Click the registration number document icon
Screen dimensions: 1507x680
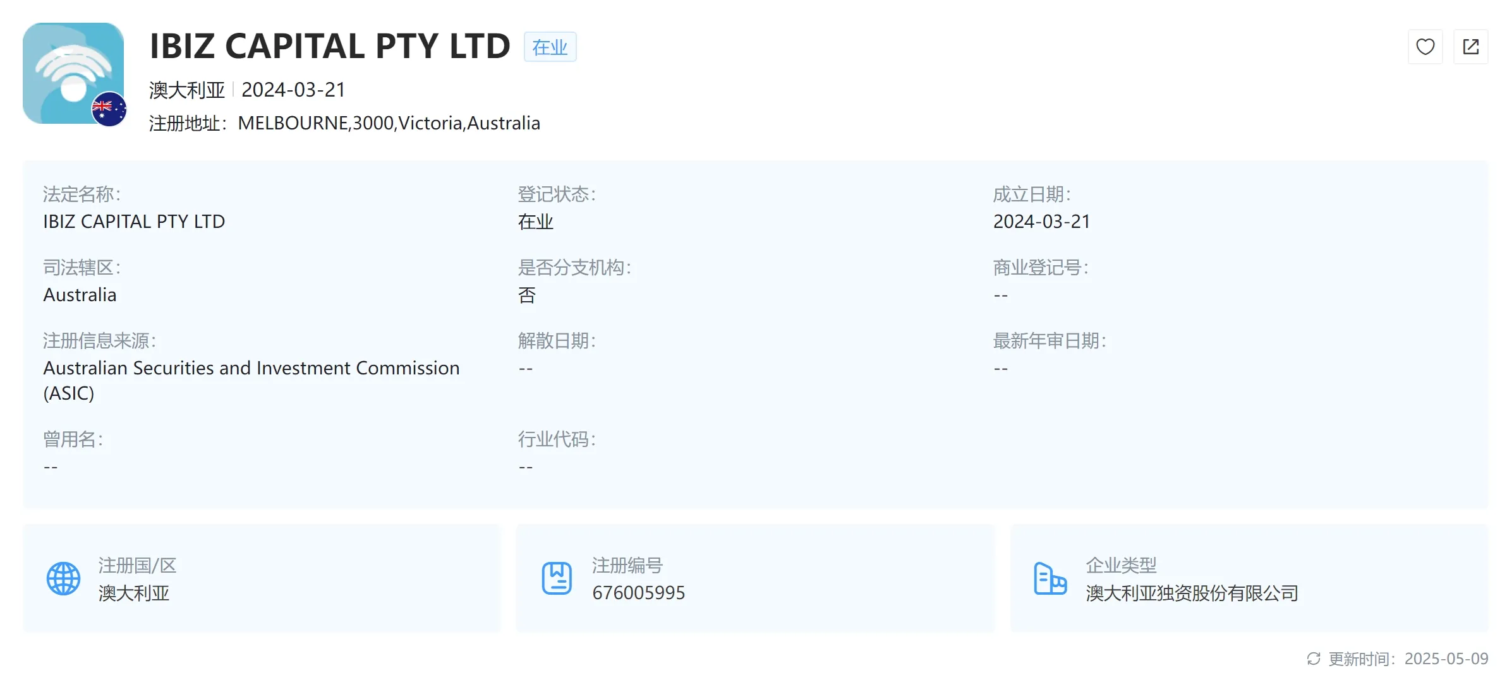click(x=557, y=578)
